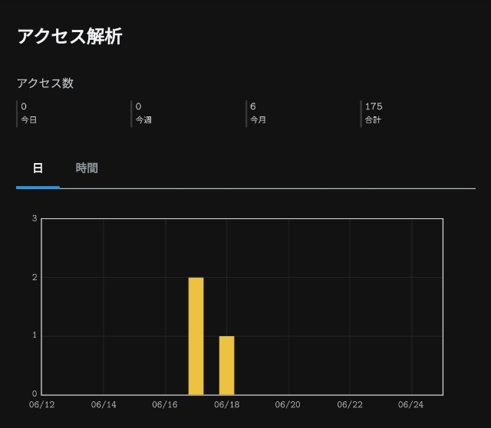Click the 06/20 x-axis label
Screen dimensions: 491x428
click(x=288, y=405)
